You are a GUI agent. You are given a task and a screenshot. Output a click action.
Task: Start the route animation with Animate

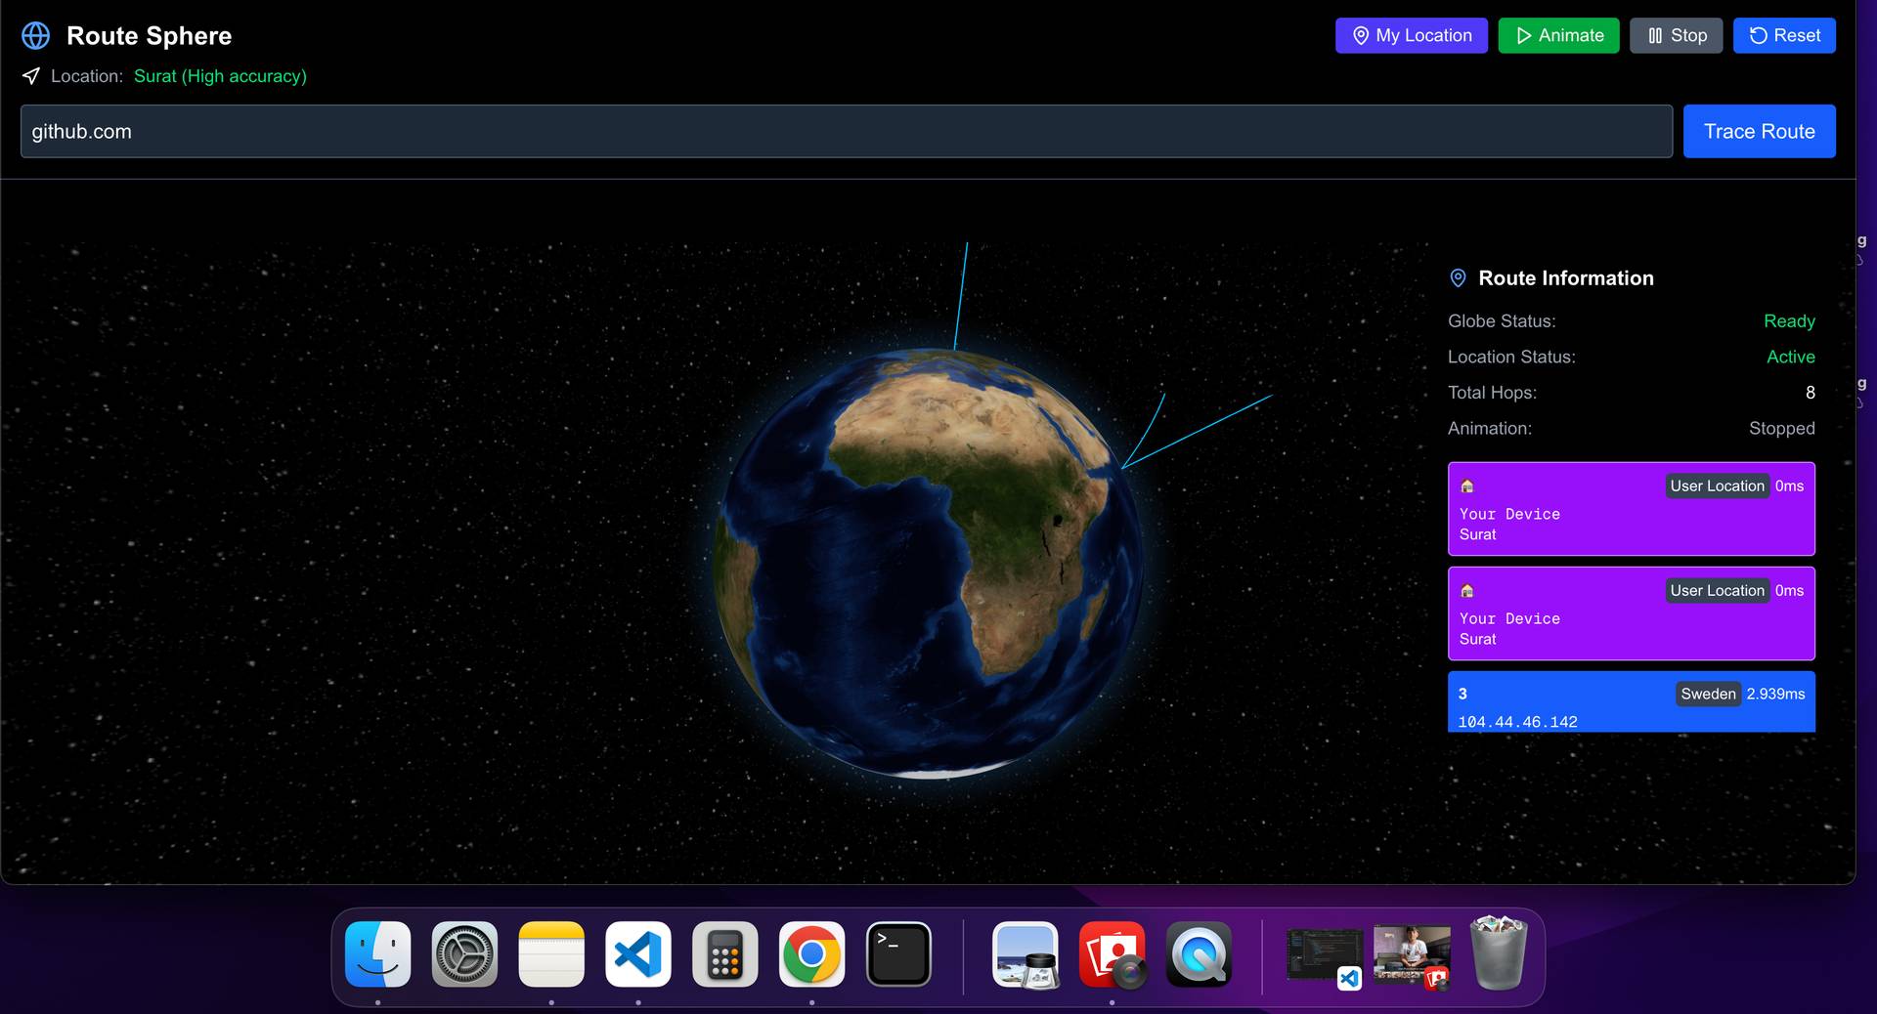coord(1558,35)
